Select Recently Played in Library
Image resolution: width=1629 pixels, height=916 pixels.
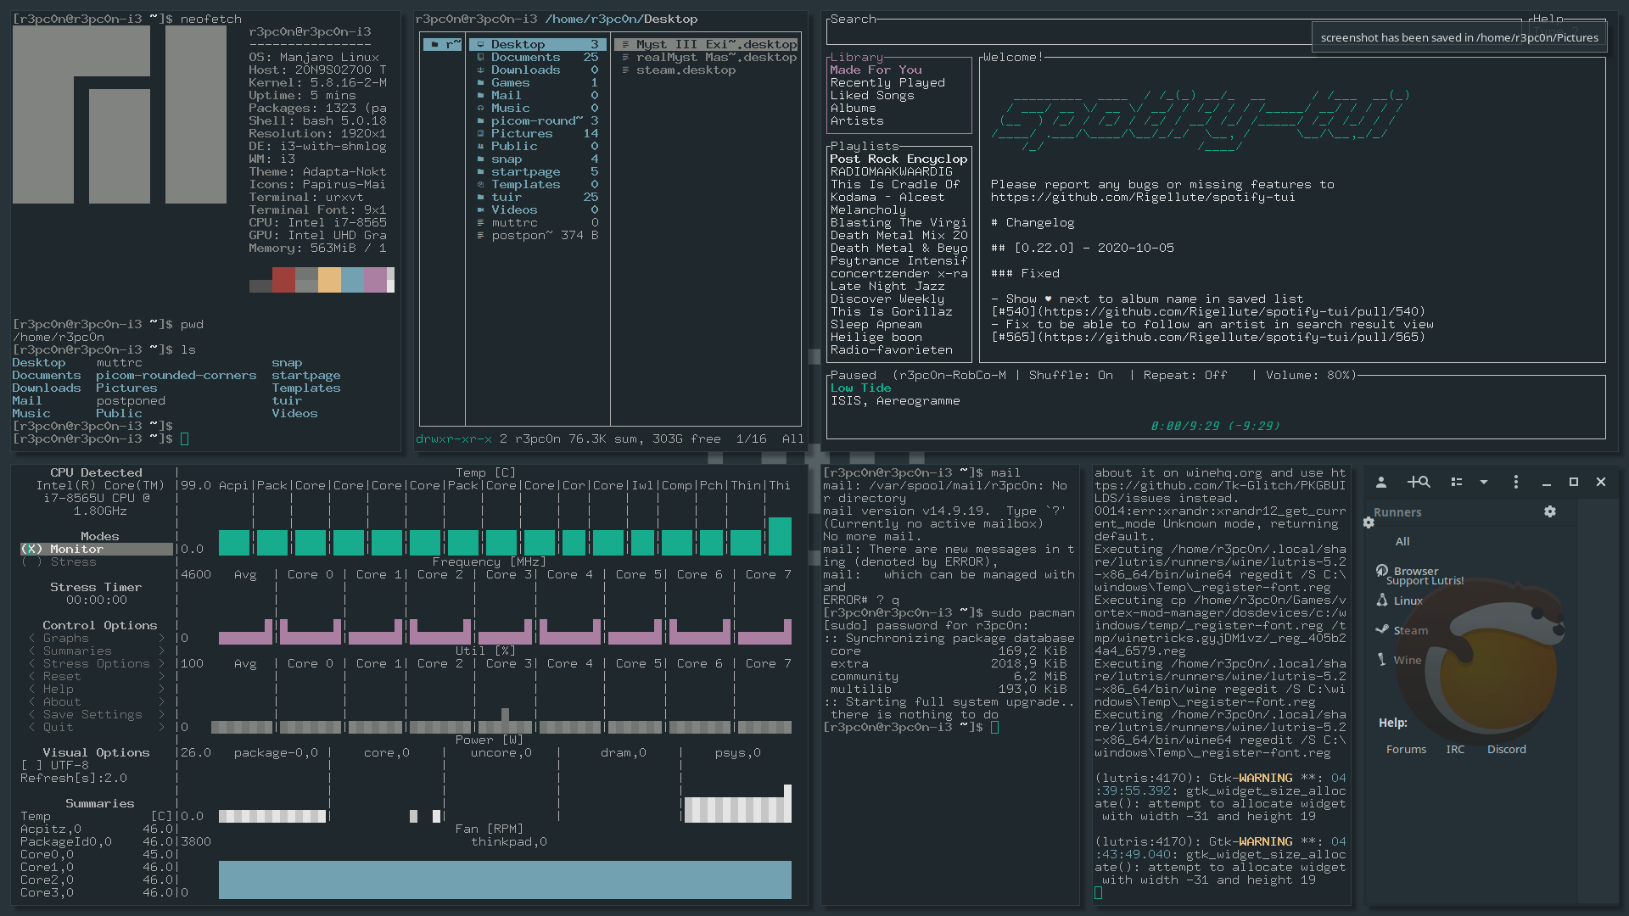pos(887,82)
